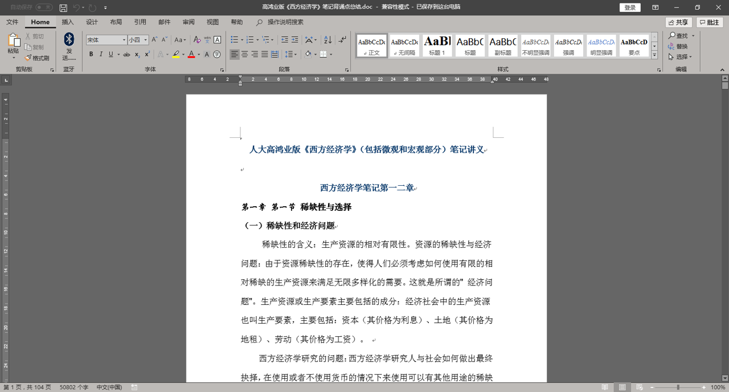The width and height of the screenshot is (729, 392).
Task: Click the search magnifier icon by 操作说明搜索
Action: click(x=259, y=22)
